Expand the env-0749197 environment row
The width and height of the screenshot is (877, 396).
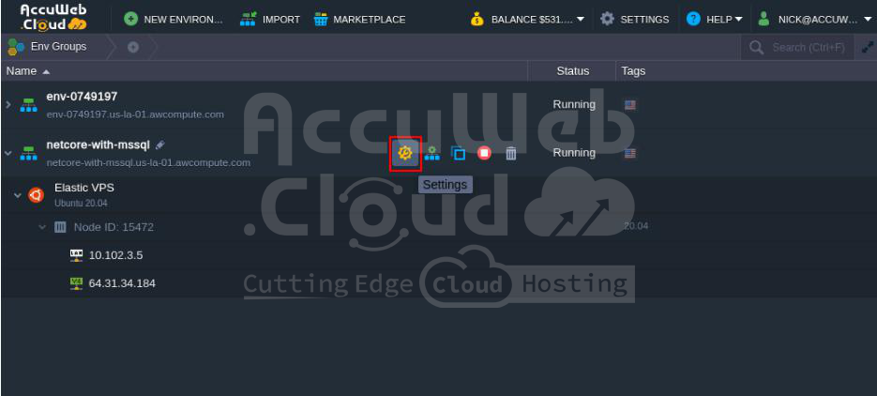click(x=8, y=105)
